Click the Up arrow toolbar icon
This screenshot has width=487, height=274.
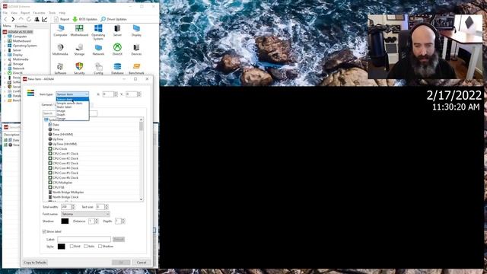click(x=21, y=19)
